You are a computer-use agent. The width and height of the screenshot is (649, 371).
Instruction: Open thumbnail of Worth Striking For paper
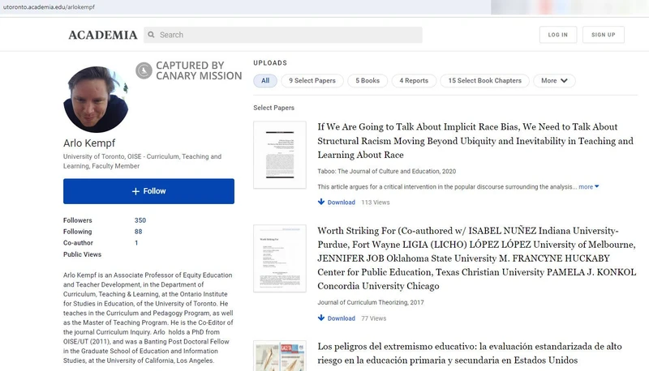click(x=280, y=258)
